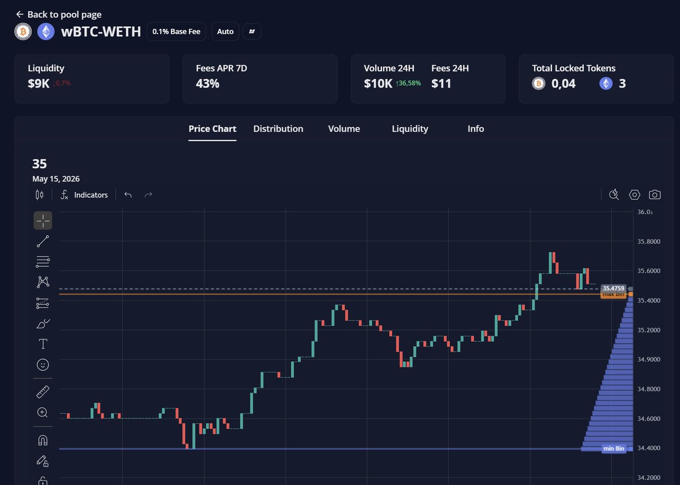
Task: Select the ruler measure tool
Action: [43, 392]
